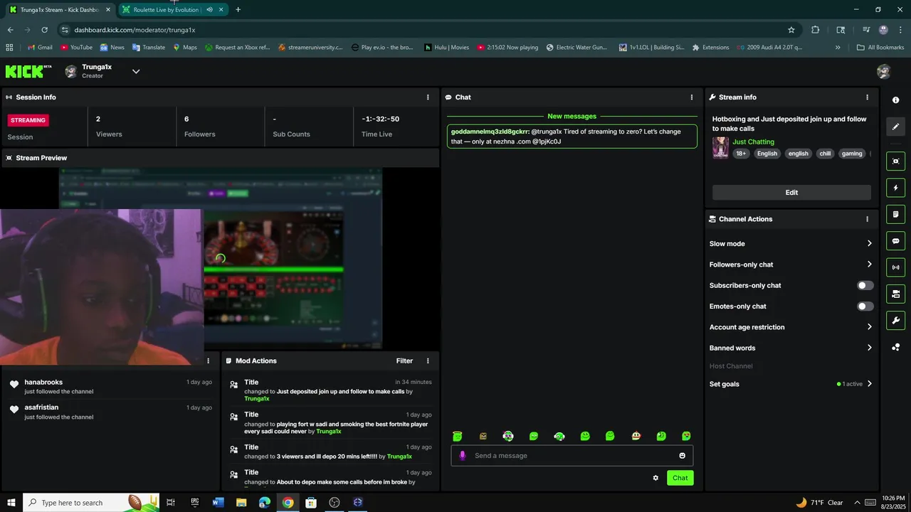This screenshot has width=911, height=512.
Task: Insert the halo angel emote
Action: 457,436
